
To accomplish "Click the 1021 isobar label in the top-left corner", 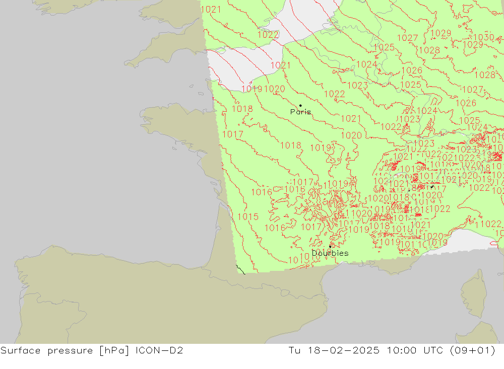I will click(x=211, y=10).
